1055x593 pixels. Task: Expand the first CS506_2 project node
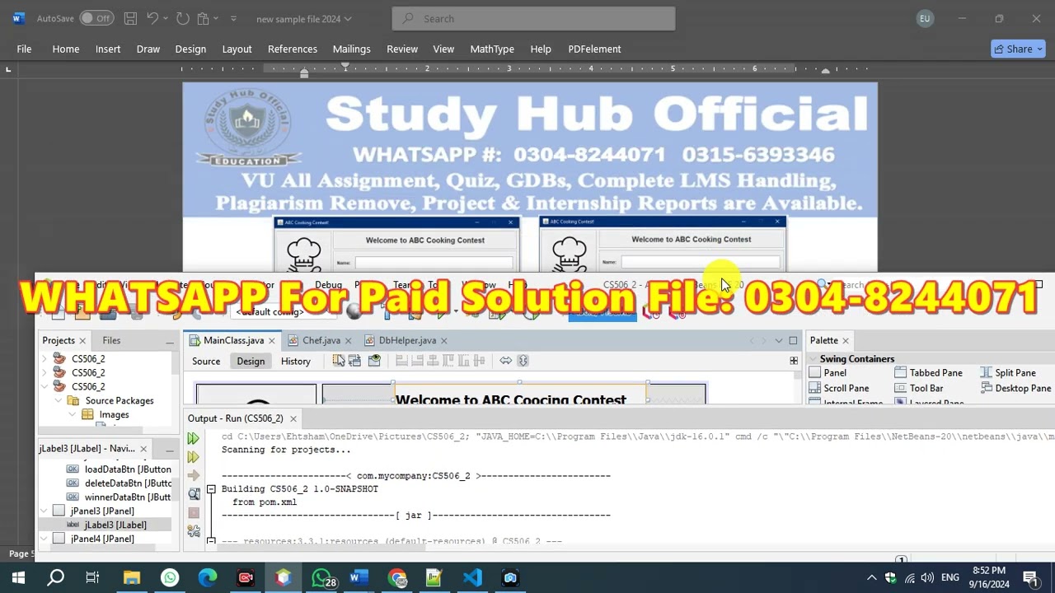[44, 359]
